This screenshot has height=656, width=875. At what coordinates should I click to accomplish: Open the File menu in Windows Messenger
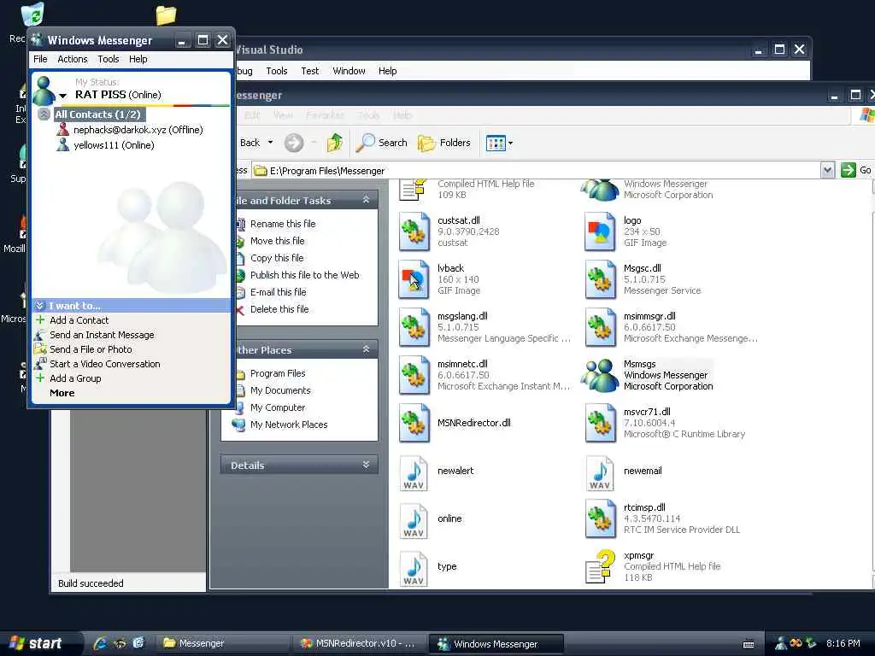click(40, 59)
